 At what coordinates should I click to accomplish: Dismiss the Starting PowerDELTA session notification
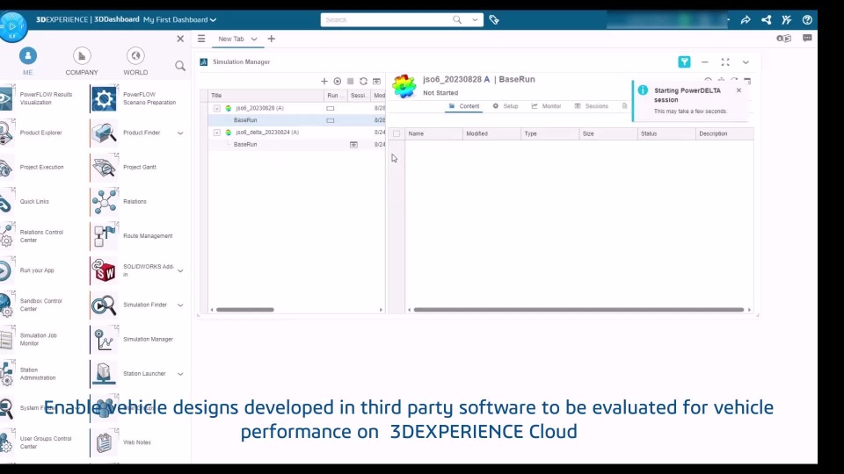tap(738, 90)
